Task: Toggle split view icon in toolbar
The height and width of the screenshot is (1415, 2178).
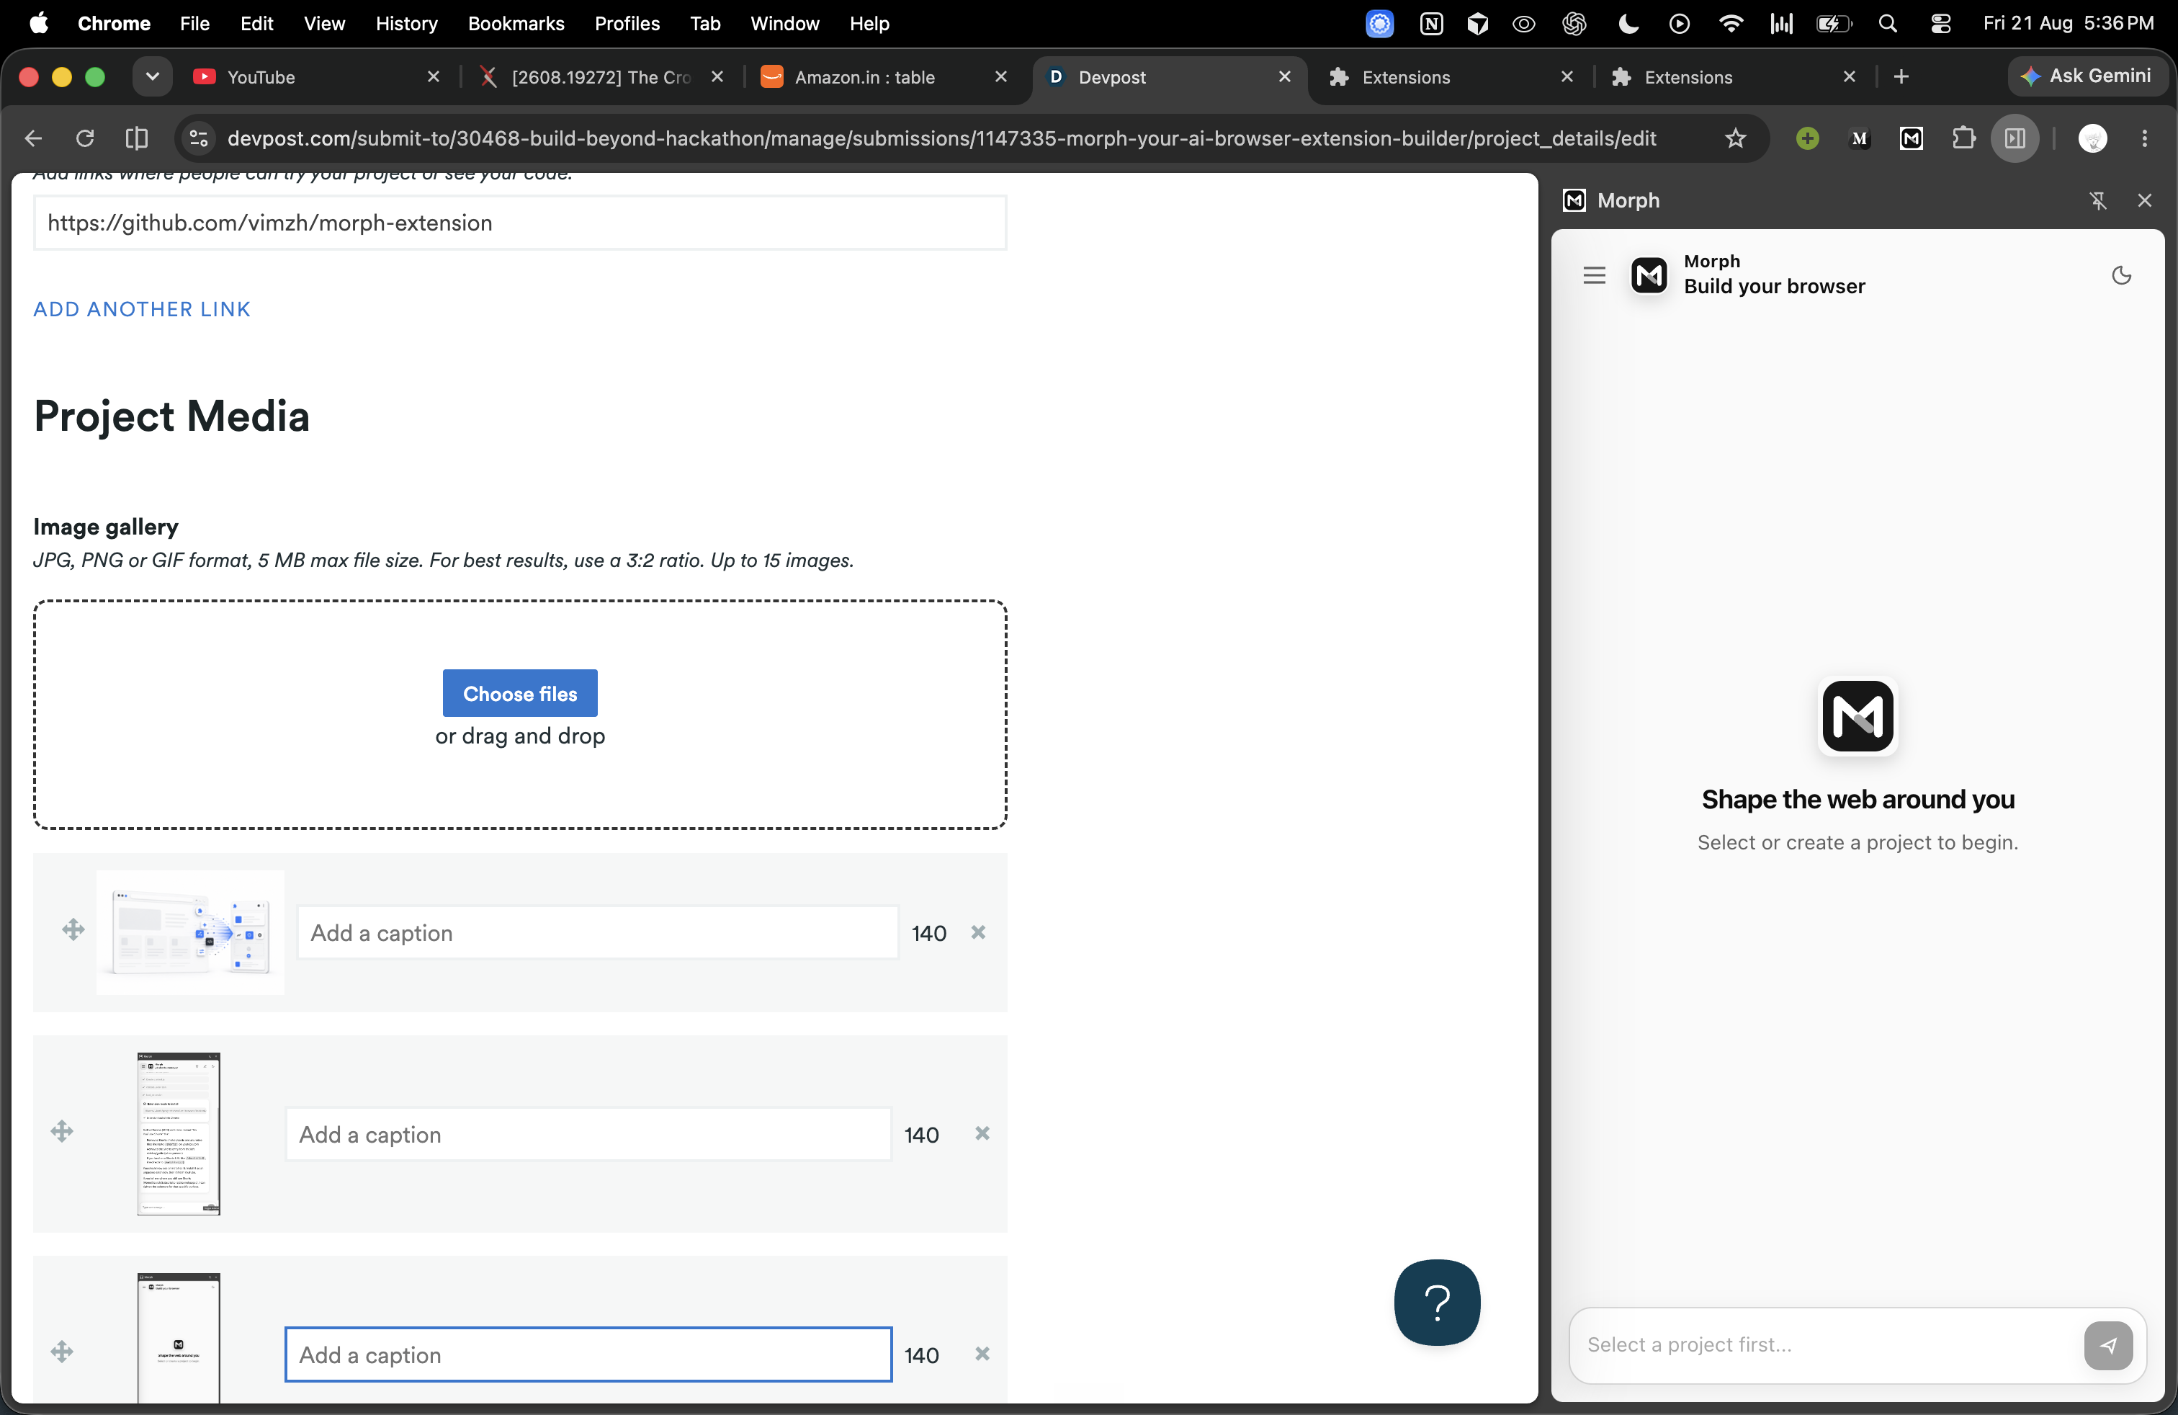Action: point(136,139)
